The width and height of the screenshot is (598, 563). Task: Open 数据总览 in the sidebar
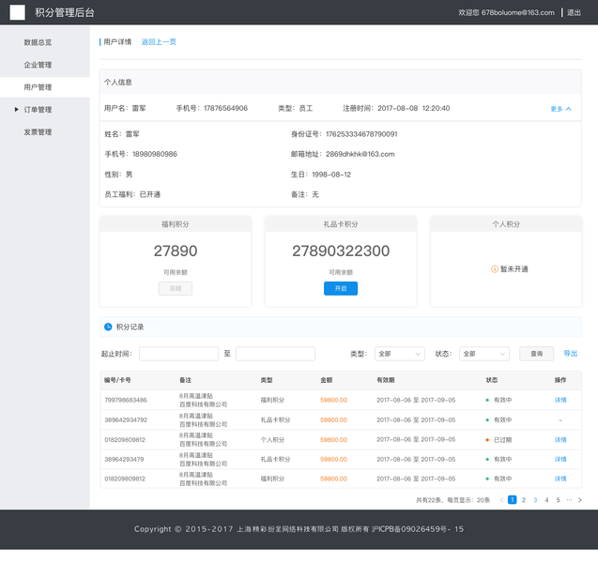tap(38, 42)
